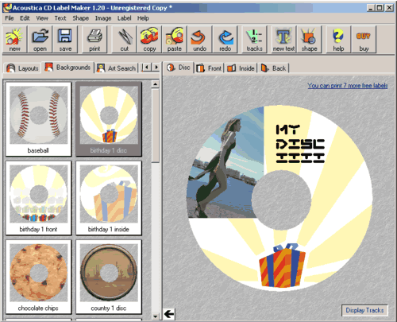
Task: Click the backgrounds list scroll up arrow
Action: (x=156, y=84)
